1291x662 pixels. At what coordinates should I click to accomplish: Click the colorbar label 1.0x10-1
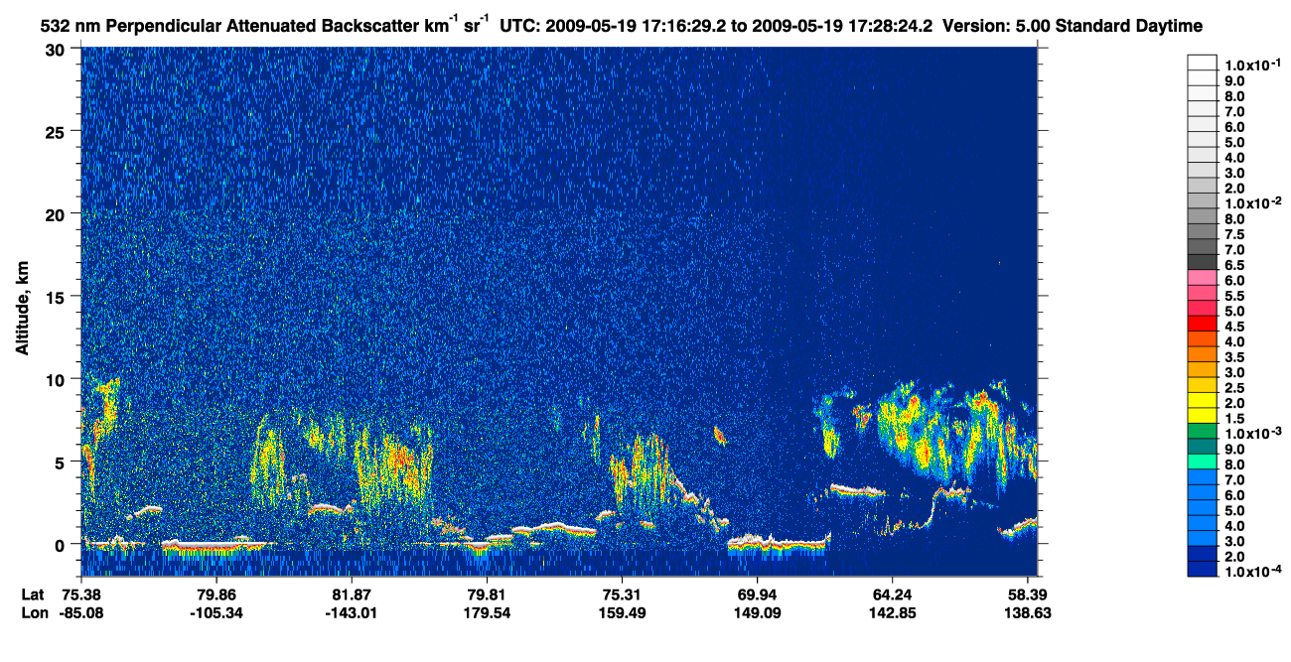tap(1252, 65)
